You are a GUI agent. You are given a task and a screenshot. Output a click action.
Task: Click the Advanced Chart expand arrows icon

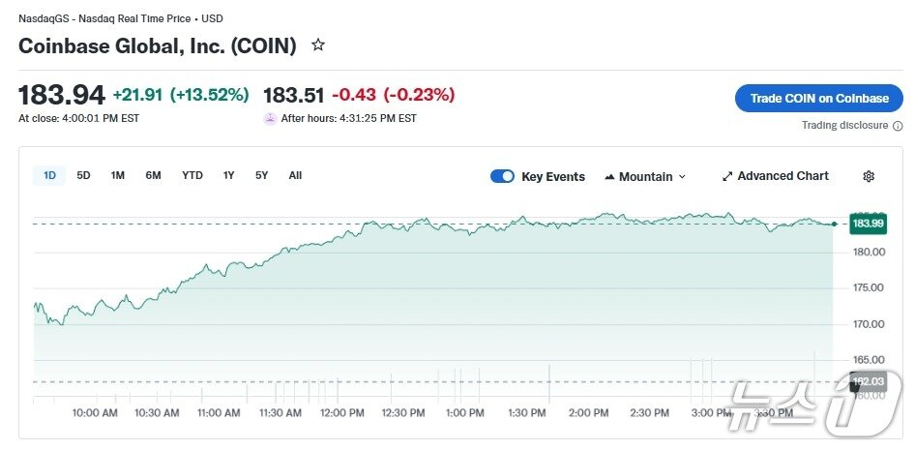click(727, 176)
